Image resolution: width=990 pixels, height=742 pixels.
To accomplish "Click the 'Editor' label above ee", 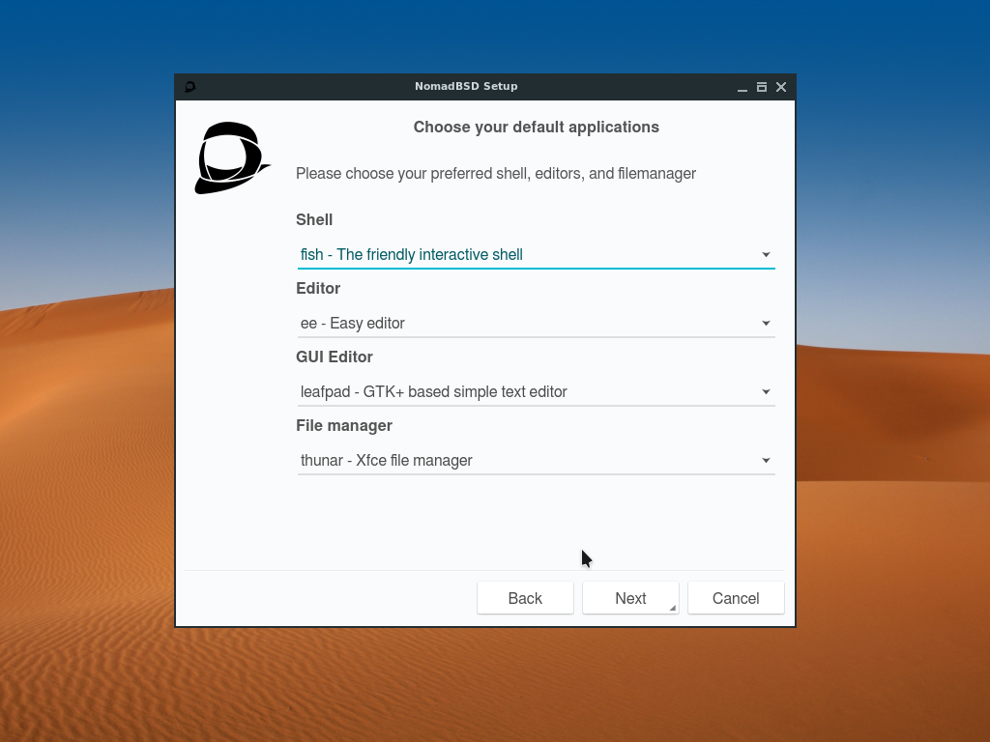I will [317, 288].
